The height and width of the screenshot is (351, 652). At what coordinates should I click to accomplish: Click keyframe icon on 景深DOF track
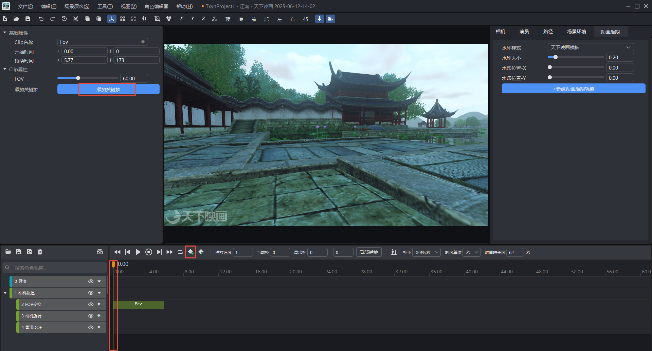[99, 327]
